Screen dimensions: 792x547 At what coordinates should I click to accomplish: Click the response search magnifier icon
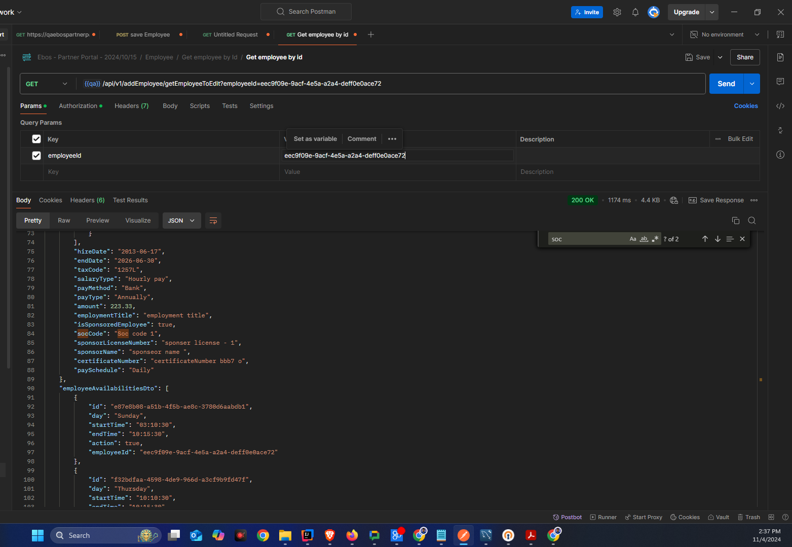point(752,221)
